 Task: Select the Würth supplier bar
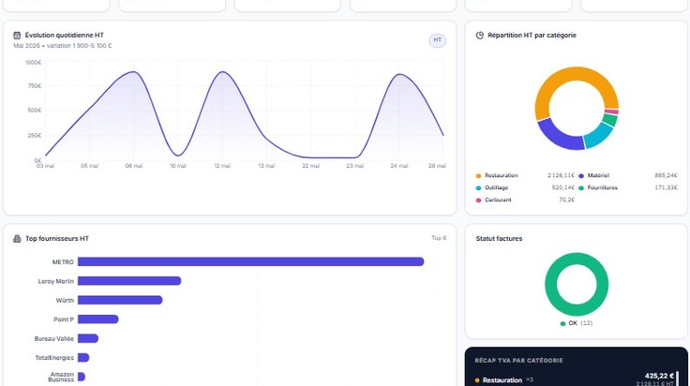tap(120, 300)
